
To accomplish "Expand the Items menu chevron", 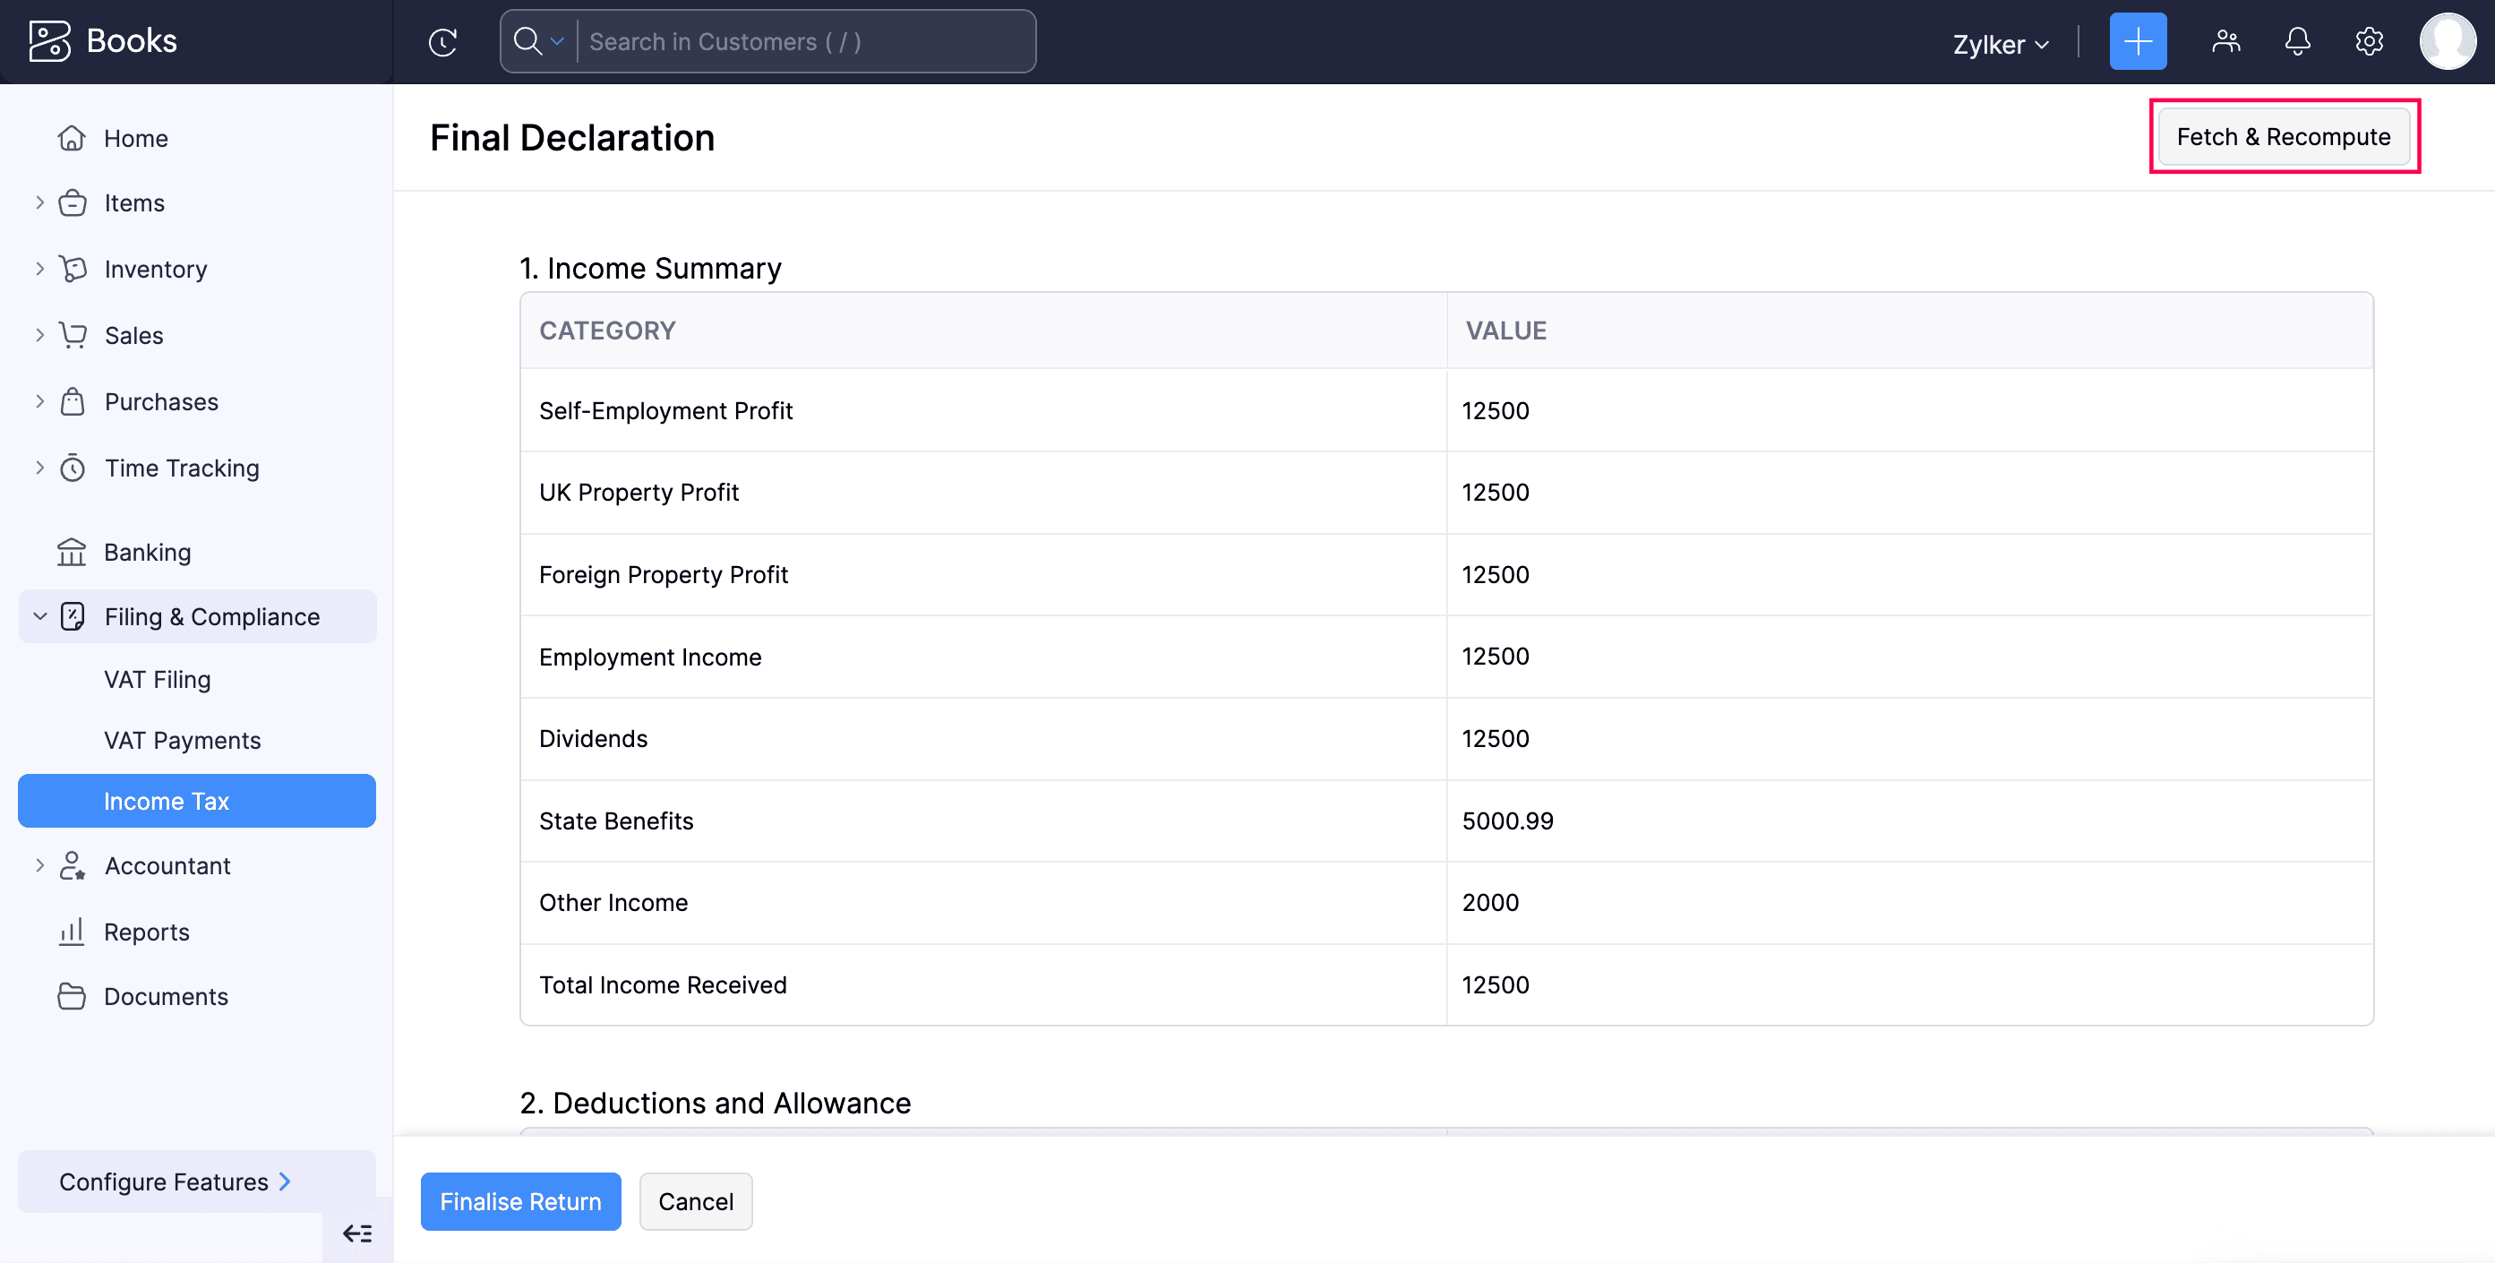I will [x=39, y=202].
